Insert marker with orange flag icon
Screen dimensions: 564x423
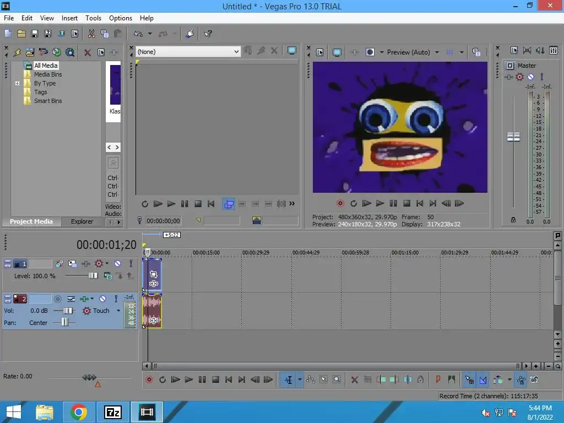tap(438, 380)
